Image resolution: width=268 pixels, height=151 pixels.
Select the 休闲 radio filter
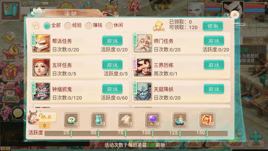pyautogui.click(x=114, y=25)
